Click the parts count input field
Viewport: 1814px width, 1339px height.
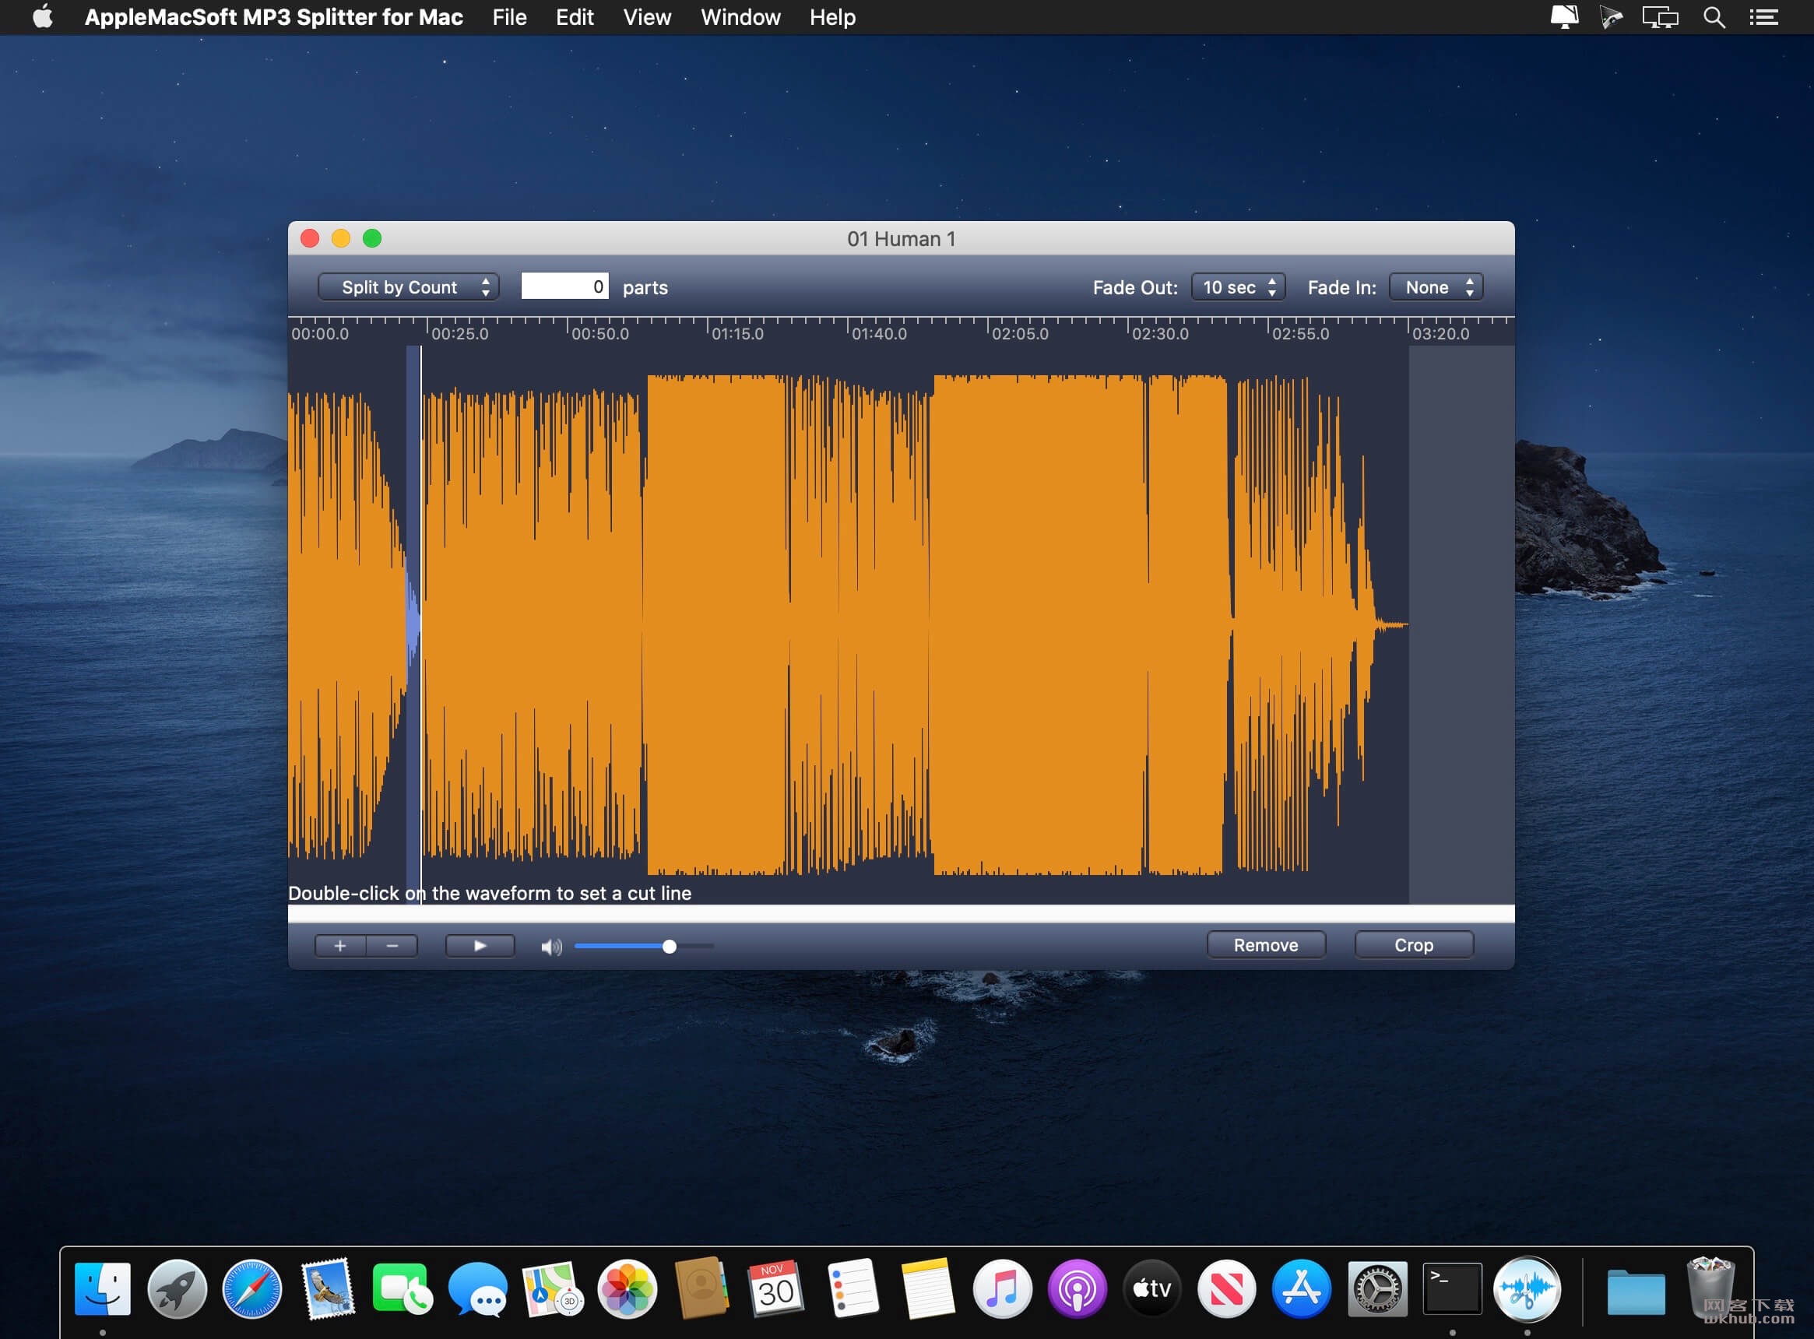564,286
